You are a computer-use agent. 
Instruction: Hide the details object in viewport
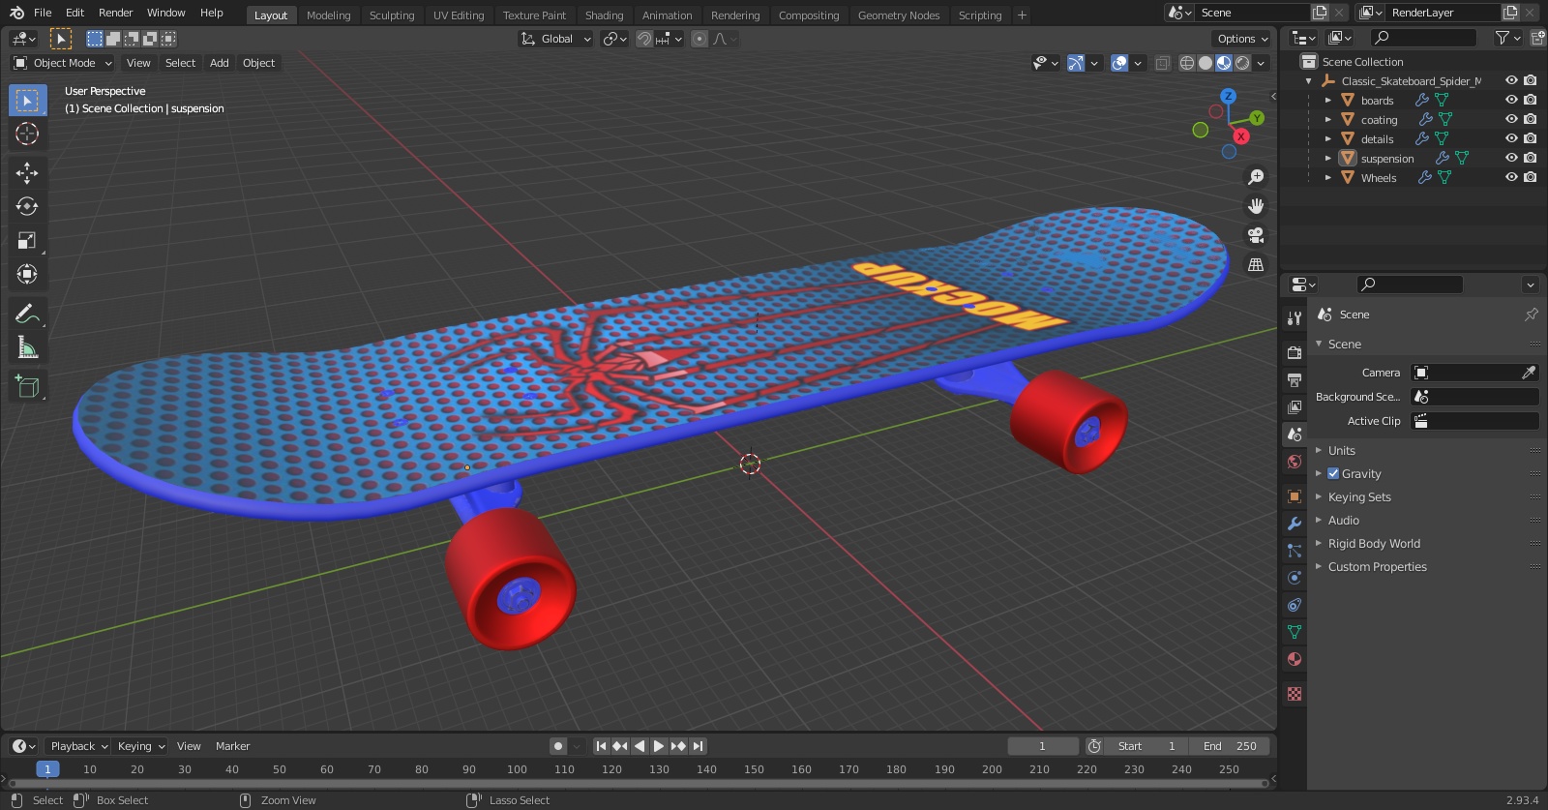(x=1511, y=138)
